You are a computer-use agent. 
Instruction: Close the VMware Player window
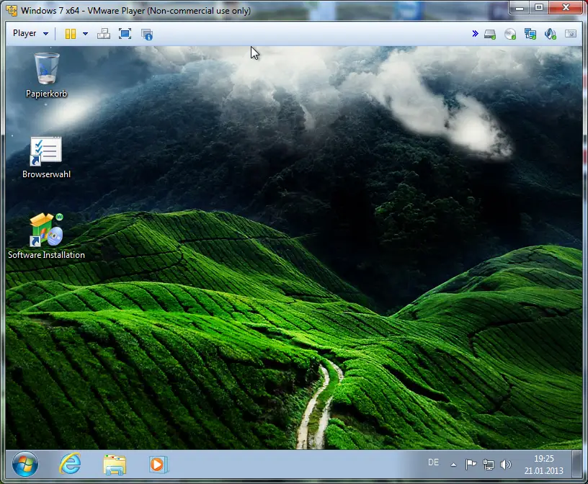(x=566, y=8)
